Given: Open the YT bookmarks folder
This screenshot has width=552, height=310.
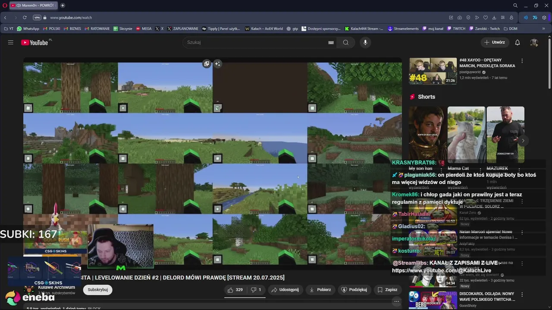Looking at the screenshot, I should (9, 29).
